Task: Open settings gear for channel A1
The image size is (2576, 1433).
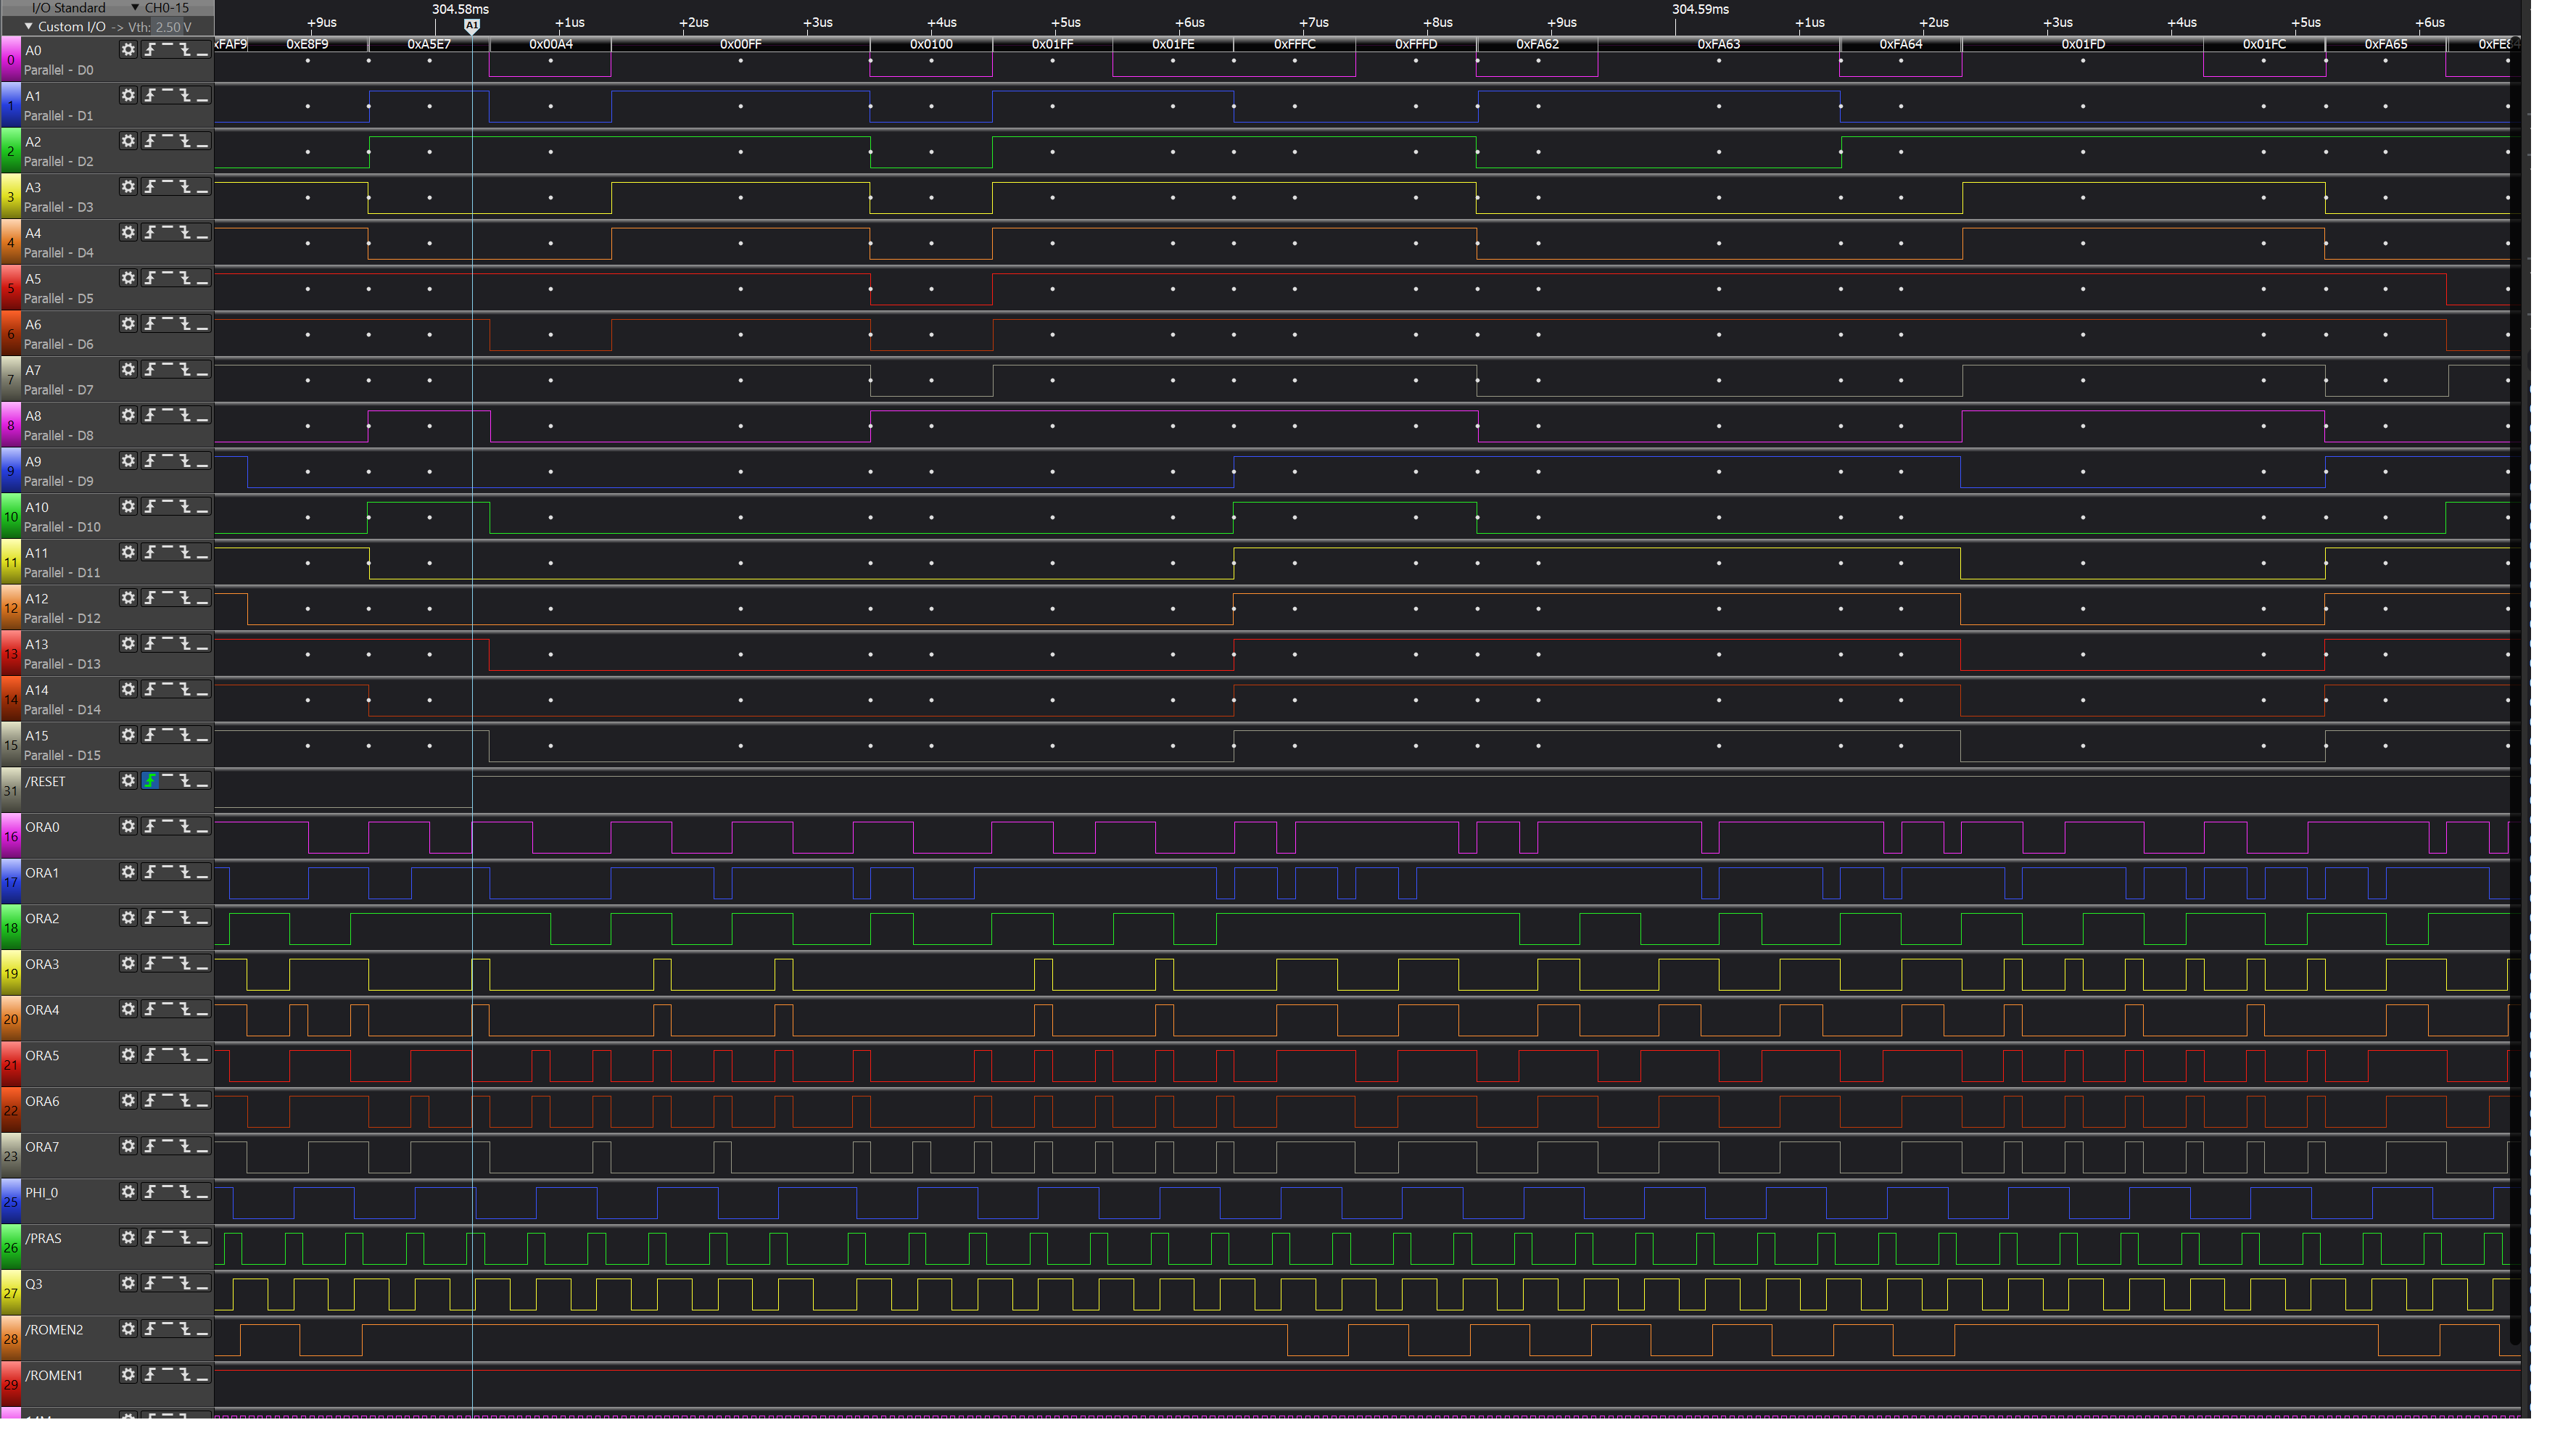Action: coord(128,95)
